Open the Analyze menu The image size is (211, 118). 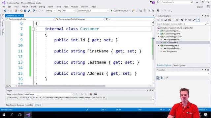click(74, 7)
